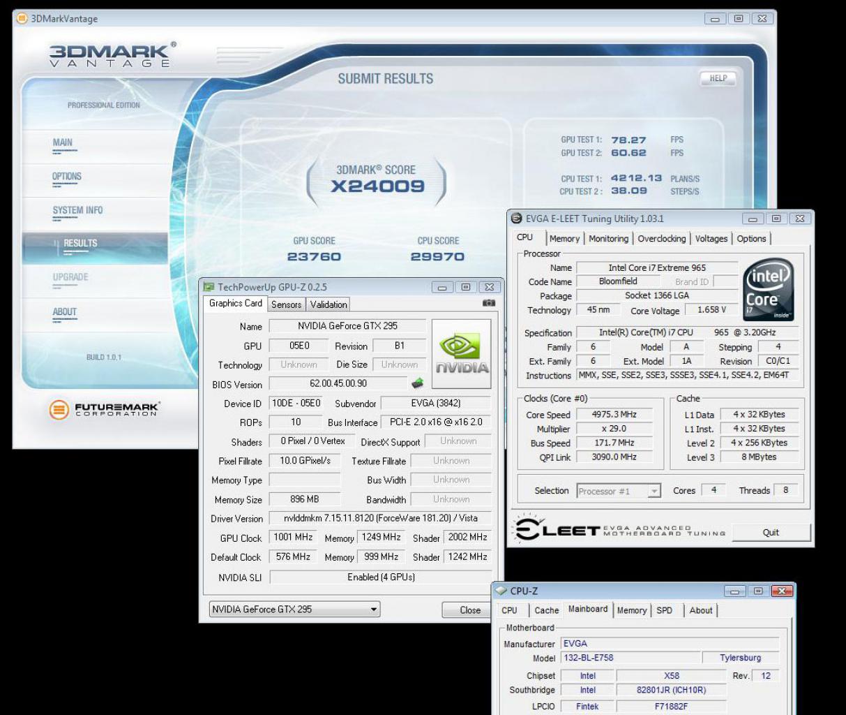Screen dimensions: 846x715
Task: Open About tab in CPU-Z
Action: tap(701, 610)
